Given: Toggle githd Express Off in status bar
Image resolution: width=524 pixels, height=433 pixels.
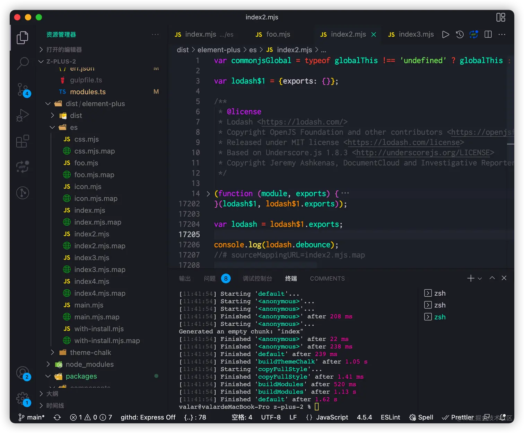Looking at the screenshot, I should point(148,417).
